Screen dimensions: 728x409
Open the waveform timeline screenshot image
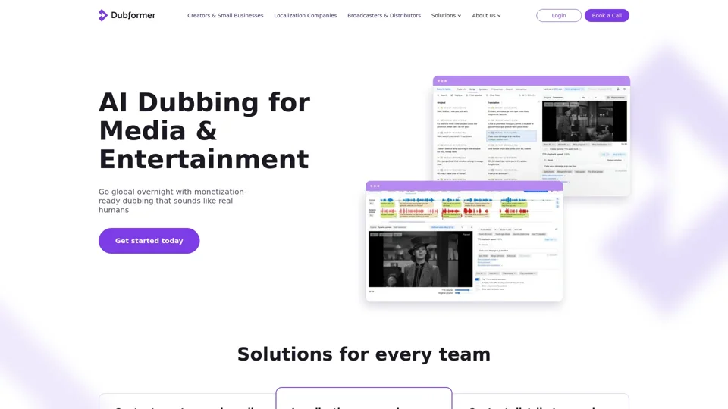pos(464,241)
